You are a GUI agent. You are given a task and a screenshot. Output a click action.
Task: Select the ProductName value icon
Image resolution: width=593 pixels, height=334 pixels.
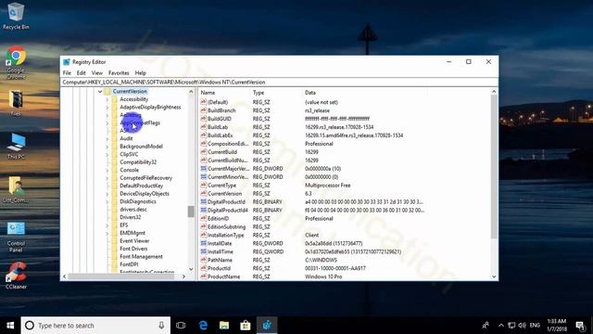[x=204, y=276]
